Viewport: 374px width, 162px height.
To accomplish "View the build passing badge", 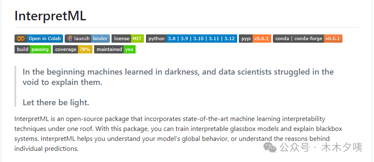I will click(x=33, y=49).
